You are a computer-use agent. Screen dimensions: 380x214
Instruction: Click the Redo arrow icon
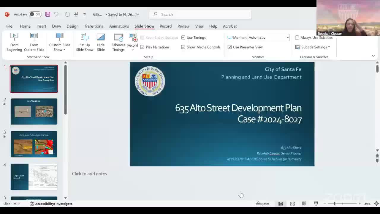[67, 14]
